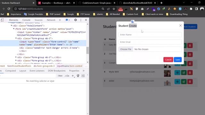Viewport: 205px width, 115px height.
Task: Open the browser side panel icon
Action: tap(196, 9)
